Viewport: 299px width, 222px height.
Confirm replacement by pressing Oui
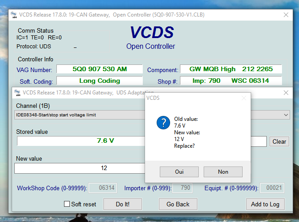click(179, 172)
